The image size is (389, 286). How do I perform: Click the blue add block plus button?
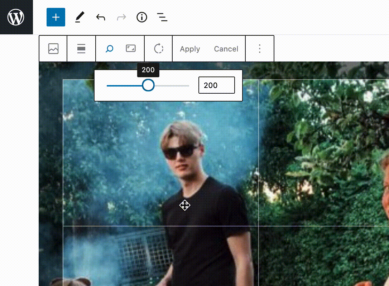(56, 17)
